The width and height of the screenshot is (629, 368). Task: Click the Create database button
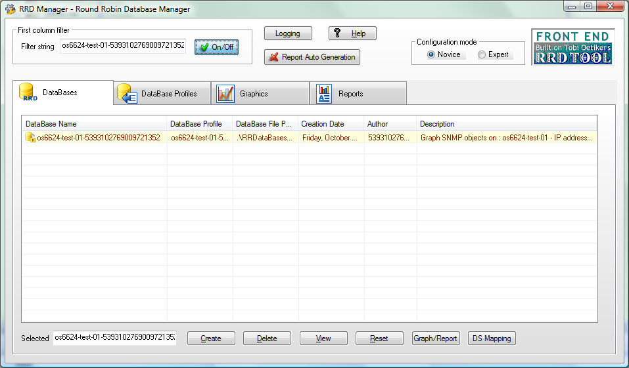pos(211,338)
